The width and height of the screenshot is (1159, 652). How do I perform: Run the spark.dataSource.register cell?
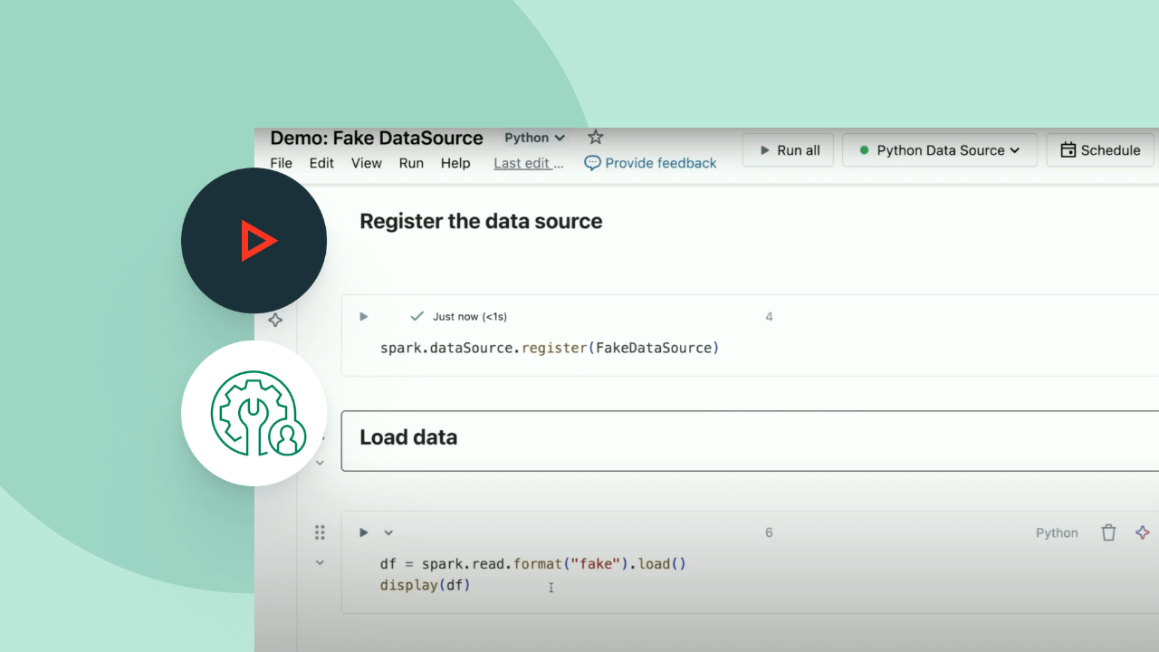[364, 317]
